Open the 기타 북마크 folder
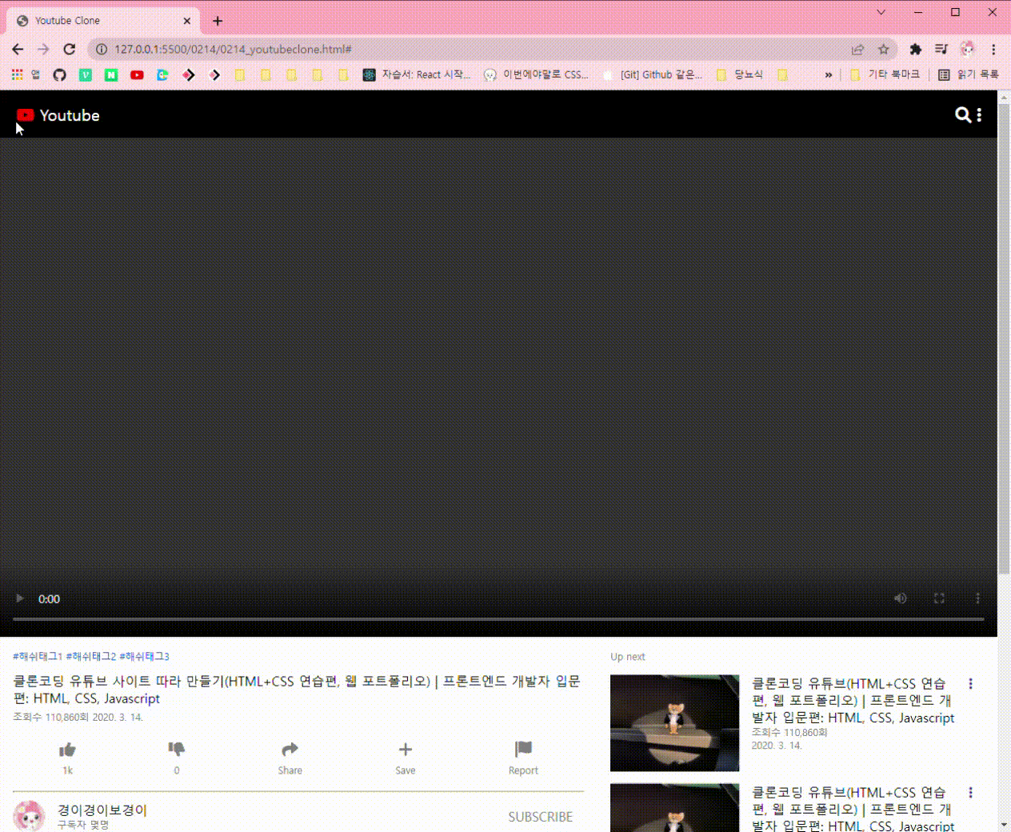 pyautogui.click(x=885, y=74)
